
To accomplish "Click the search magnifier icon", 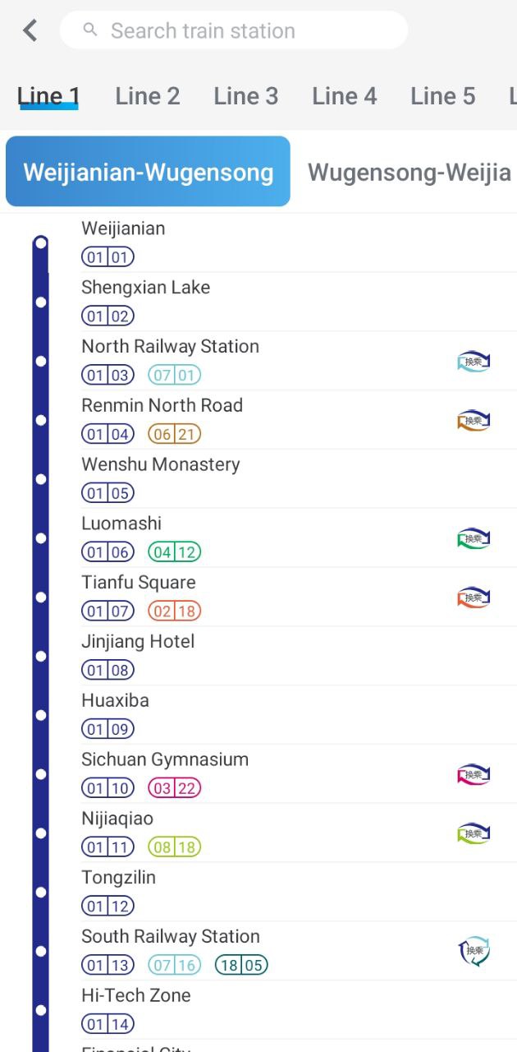I will click(91, 30).
